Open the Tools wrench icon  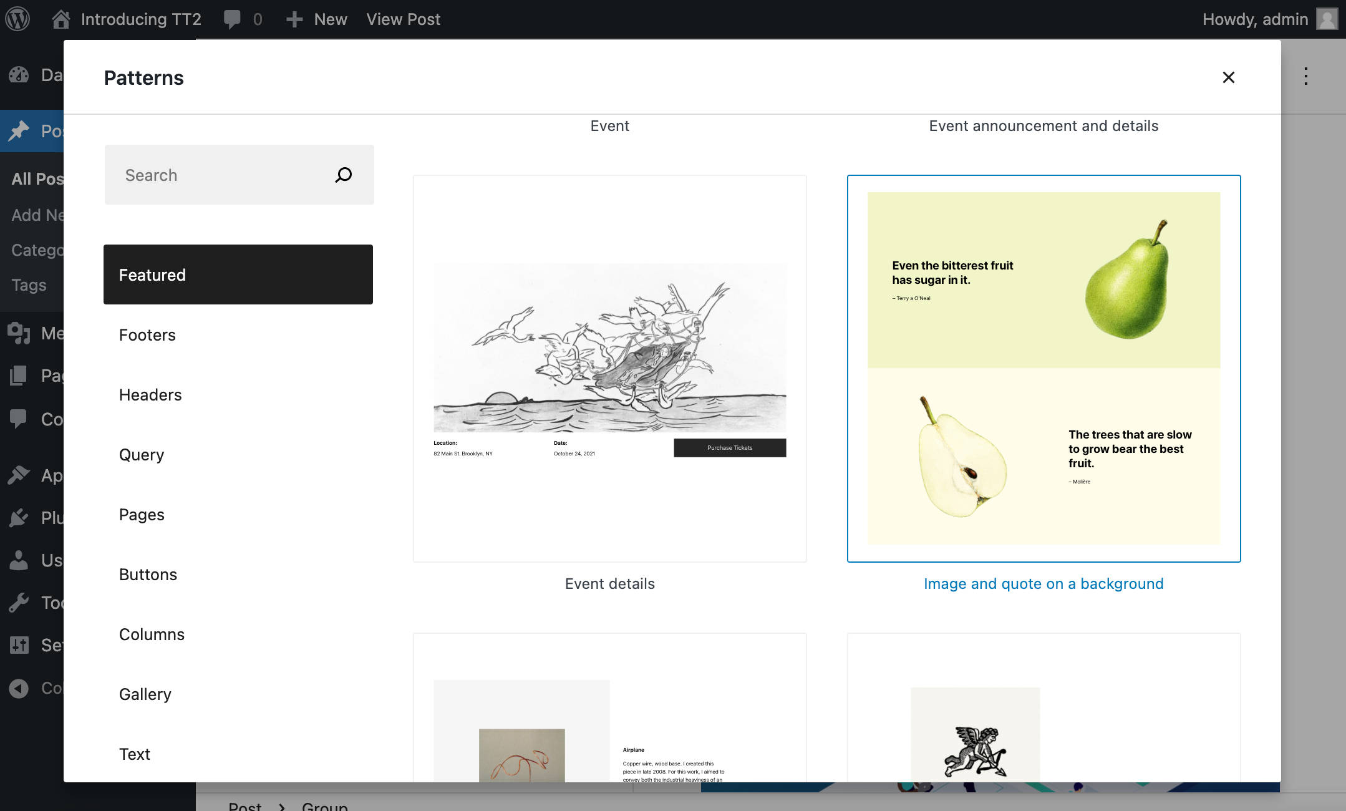(19, 603)
